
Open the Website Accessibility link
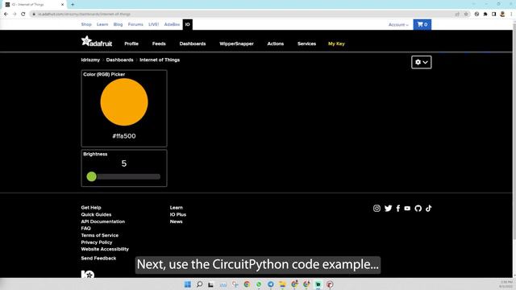point(105,249)
